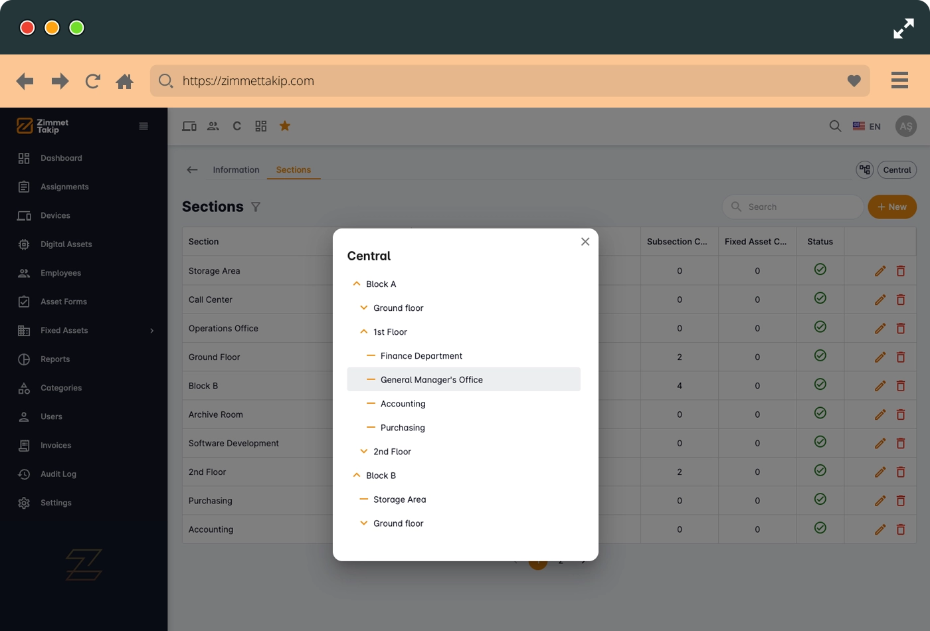Click the C shortcut icon in top toolbar
This screenshot has height=631, width=930.
tap(236, 126)
